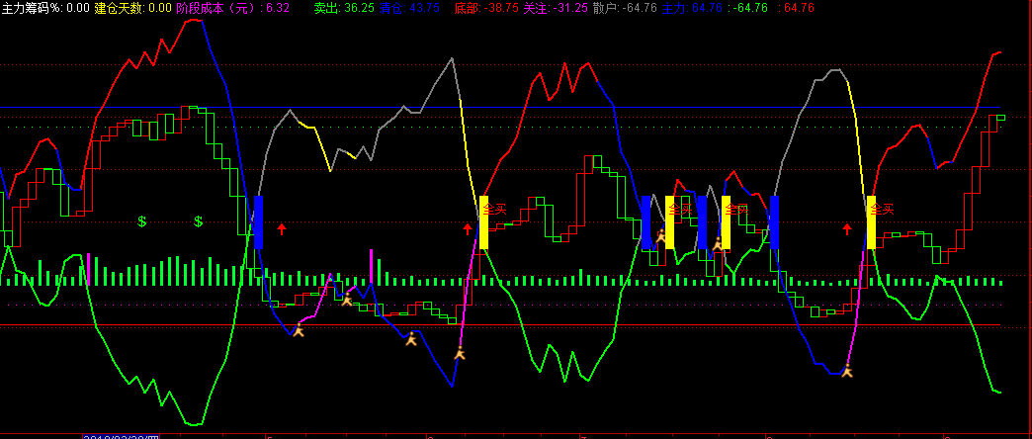Click the blue 清仓 value label
Viewport: 1032px width, 439px height.
(409, 8)
